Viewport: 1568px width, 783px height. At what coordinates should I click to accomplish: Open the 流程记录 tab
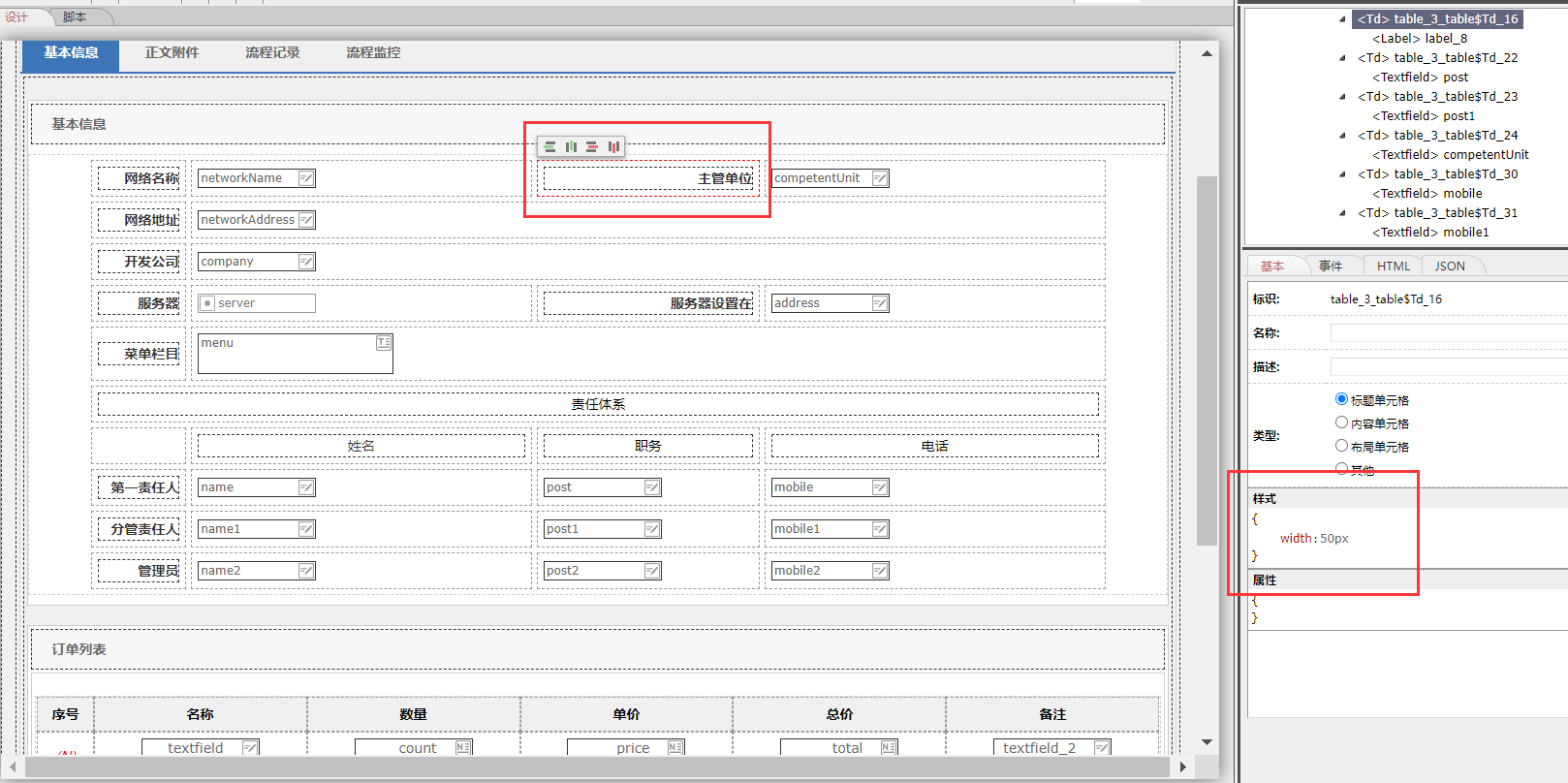point(272,53)
